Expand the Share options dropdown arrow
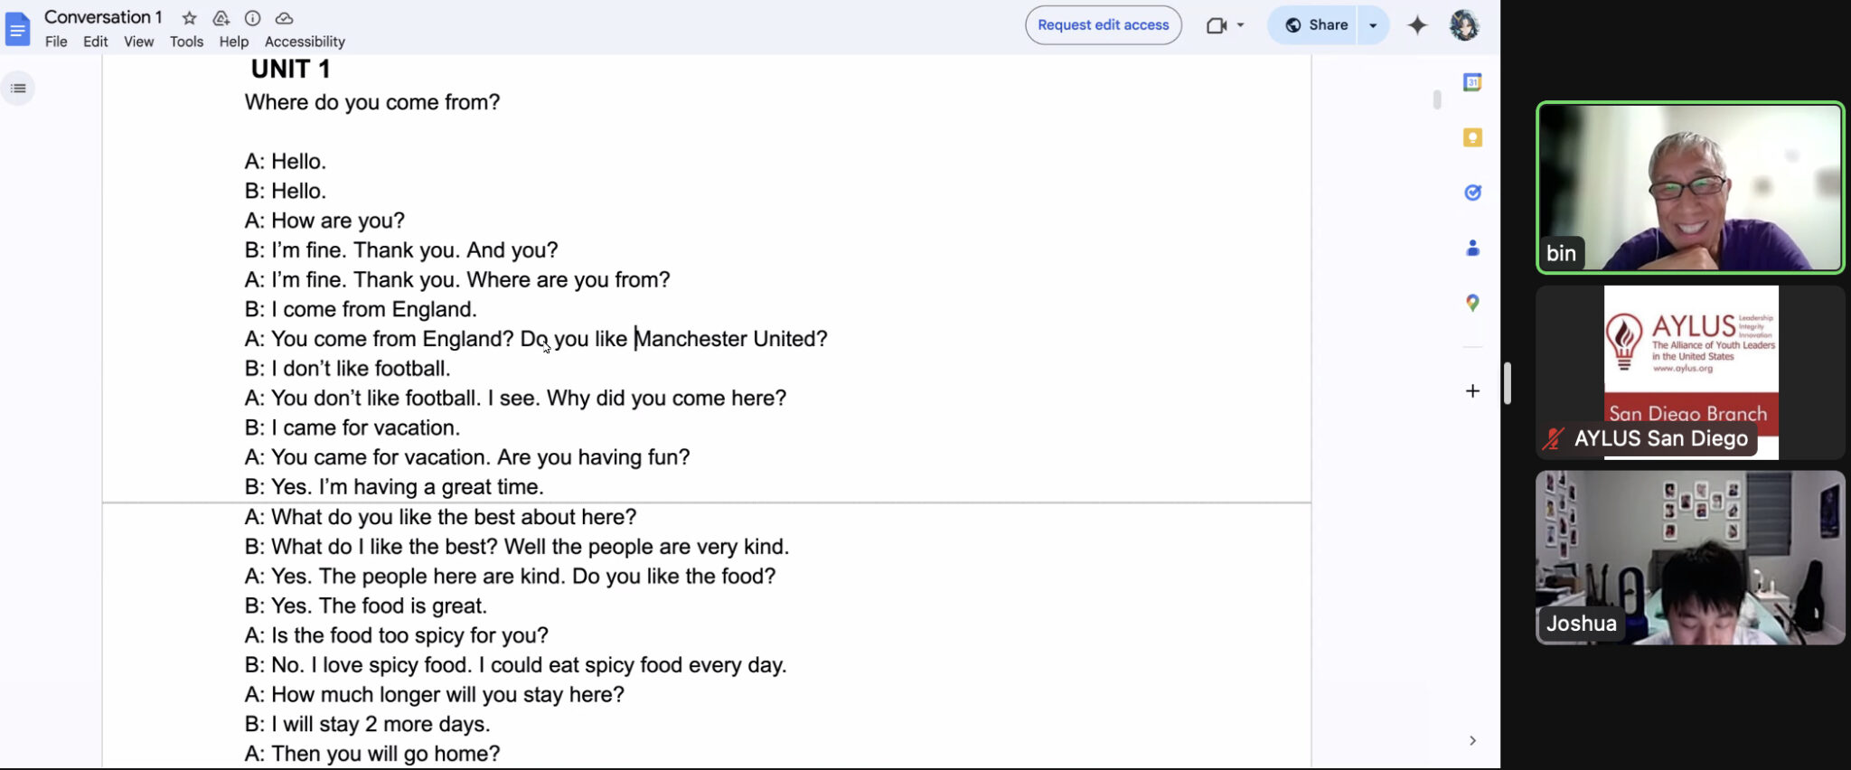The image size is (1851, 770). pos(1373,25)
